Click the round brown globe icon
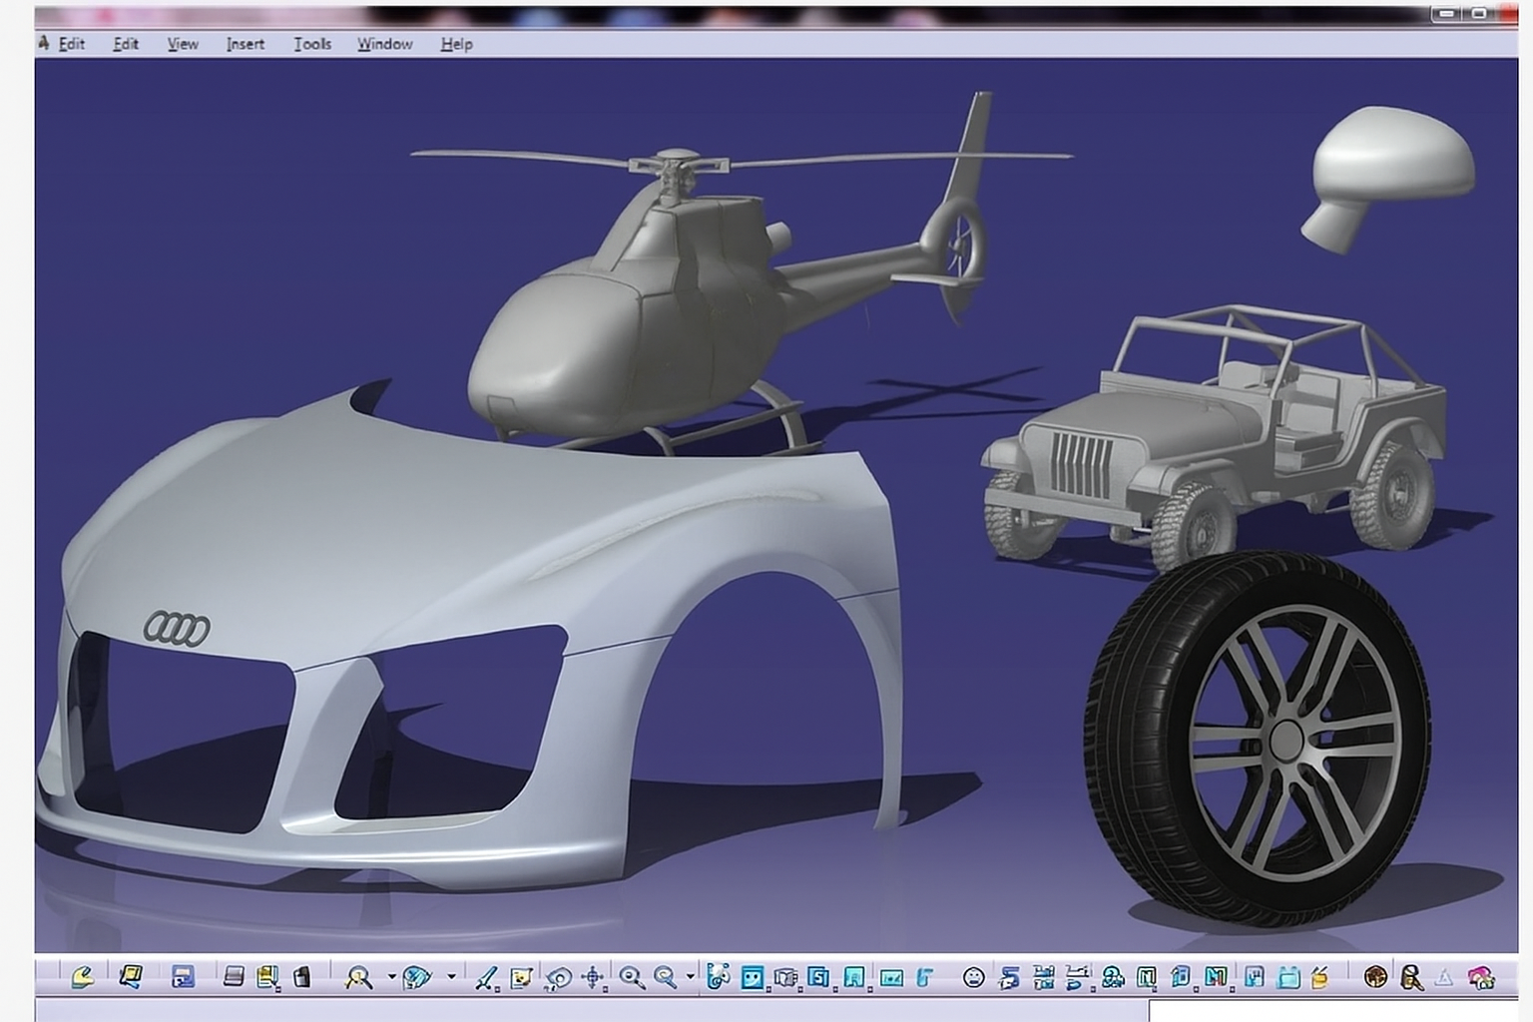Screen dimensions: 1533x1022 [x=1375, y=977]
